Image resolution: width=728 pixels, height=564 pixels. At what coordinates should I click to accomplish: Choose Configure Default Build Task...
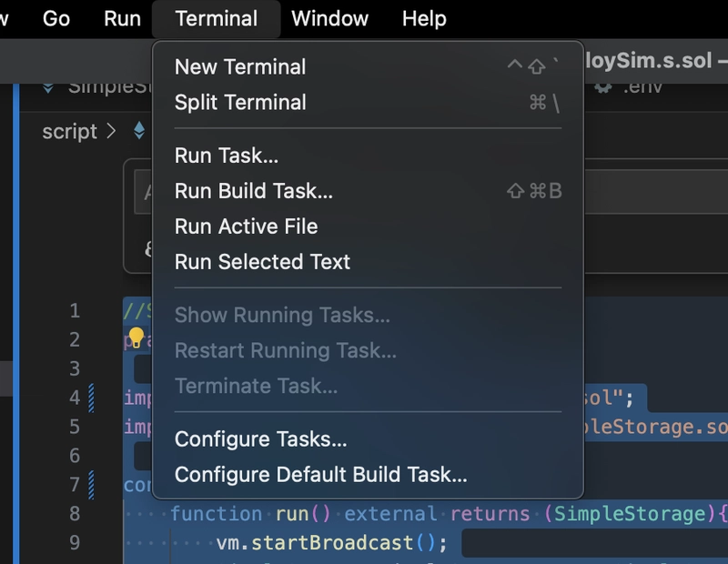click(x=368, y=474)
